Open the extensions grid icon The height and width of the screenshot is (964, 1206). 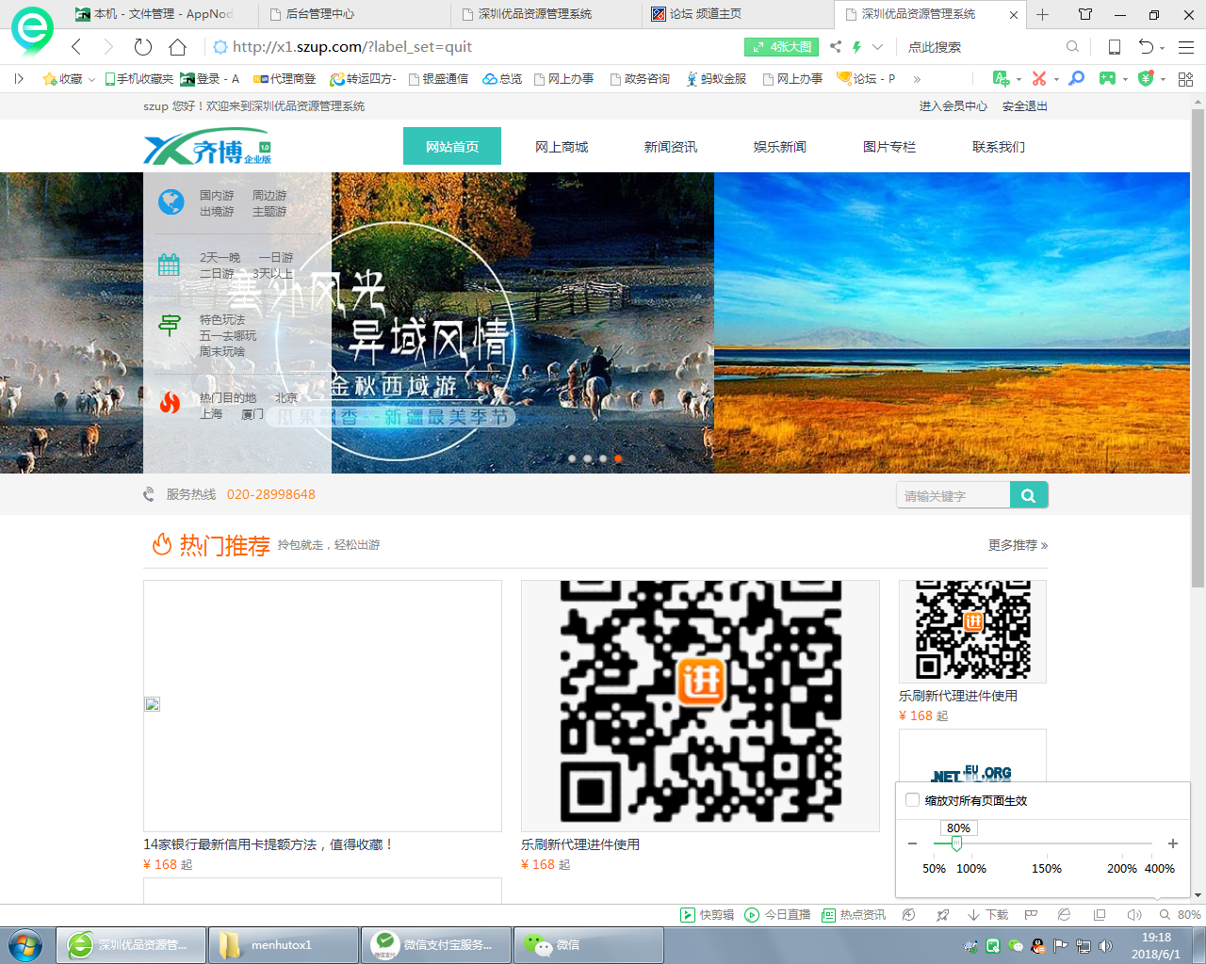coord(1186,79)
